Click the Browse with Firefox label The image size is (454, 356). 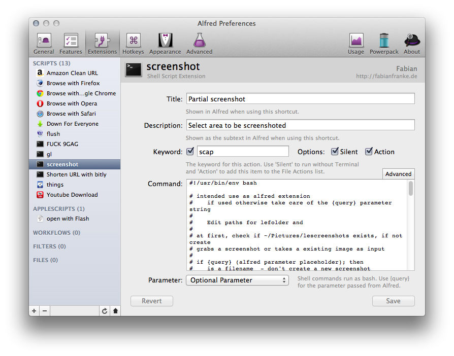73,83
